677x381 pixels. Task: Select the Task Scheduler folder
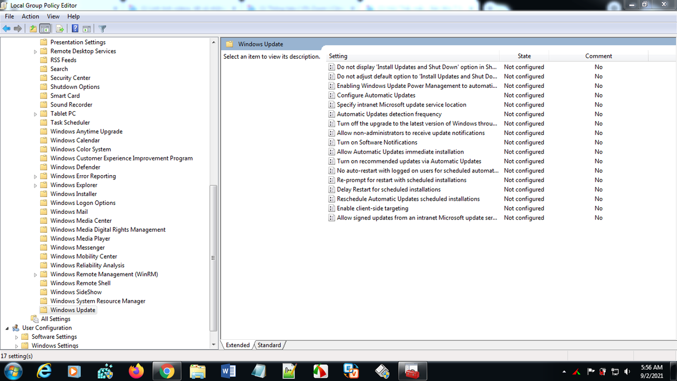70,123
